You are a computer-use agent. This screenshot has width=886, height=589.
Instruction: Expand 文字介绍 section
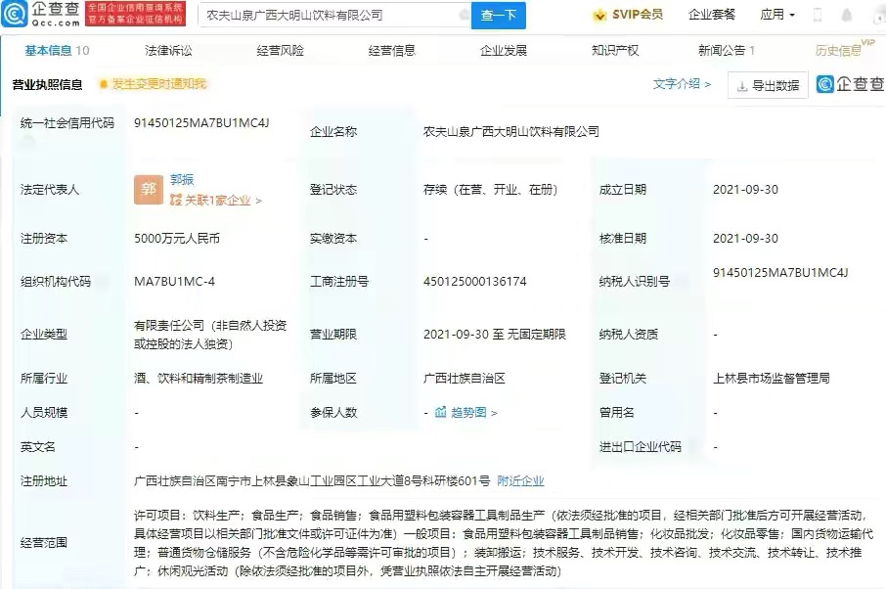click(x=682, y=84)
